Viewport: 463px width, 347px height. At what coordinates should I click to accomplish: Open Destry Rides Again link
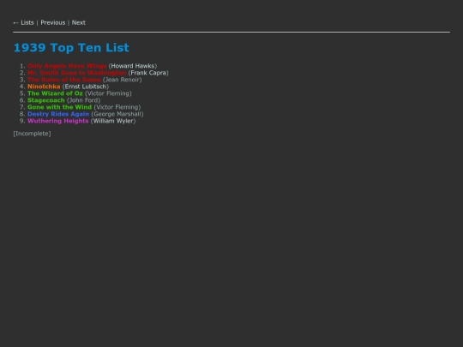click(x=58, y=114)
